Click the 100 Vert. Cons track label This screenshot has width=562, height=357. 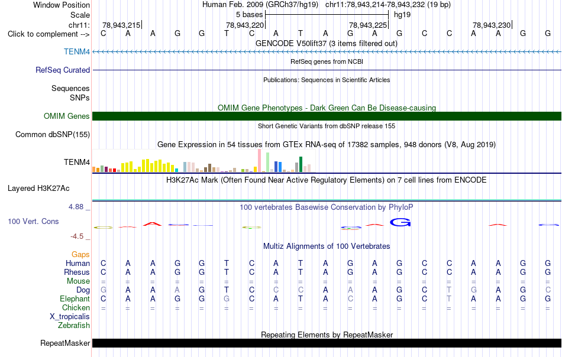pos(33,221)
